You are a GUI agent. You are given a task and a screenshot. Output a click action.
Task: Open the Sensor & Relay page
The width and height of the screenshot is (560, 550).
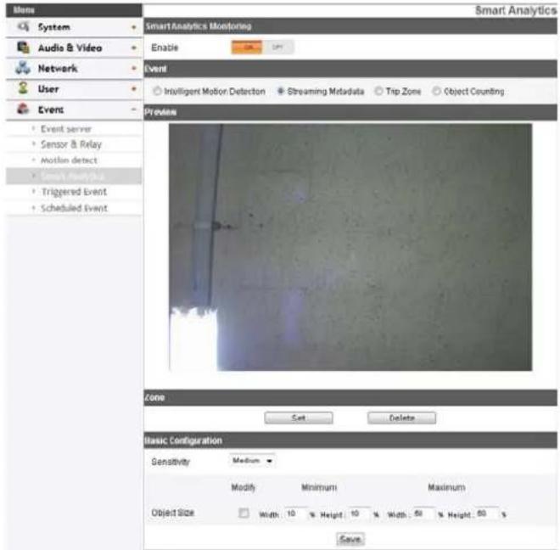pyautogui.click(x=71, y=144)
